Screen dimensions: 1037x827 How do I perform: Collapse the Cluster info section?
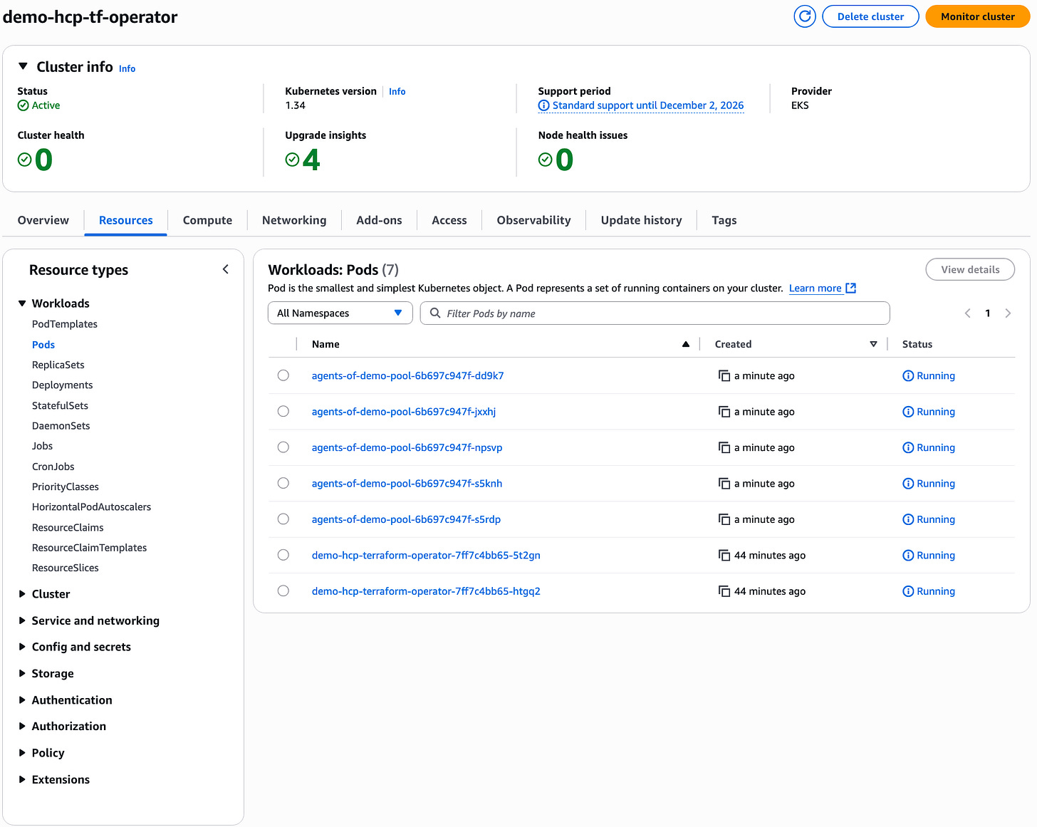(23, 66)
